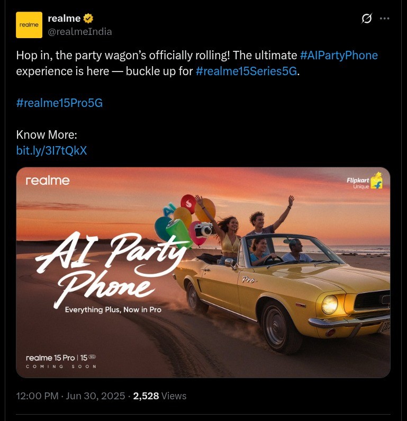
Task: Follow the bit.ly/3I7tQkX link
Action: (51, 150)
